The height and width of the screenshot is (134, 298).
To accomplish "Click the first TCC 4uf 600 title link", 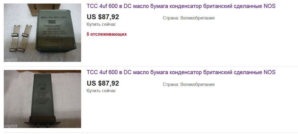I will (x=181, y=6).
